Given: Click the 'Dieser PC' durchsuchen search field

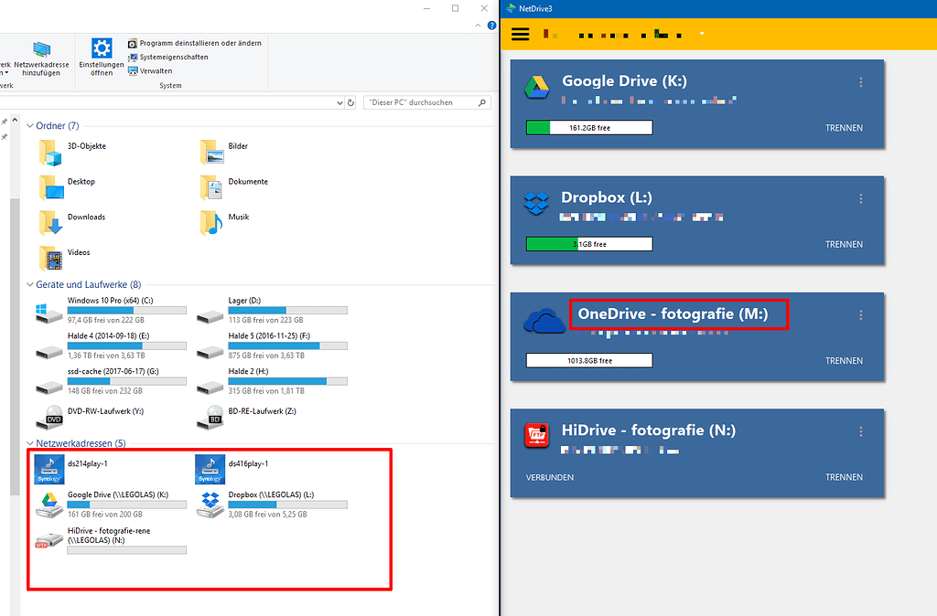Looking at the screenshot, I should pyautogui.click(x=426, y=102).
